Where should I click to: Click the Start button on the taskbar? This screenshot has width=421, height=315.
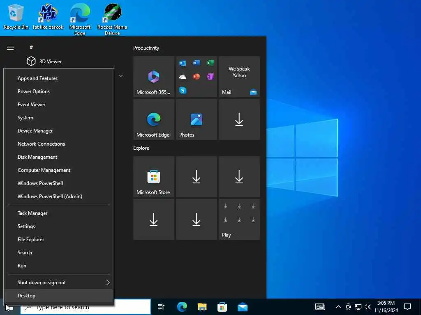point(9,308)
